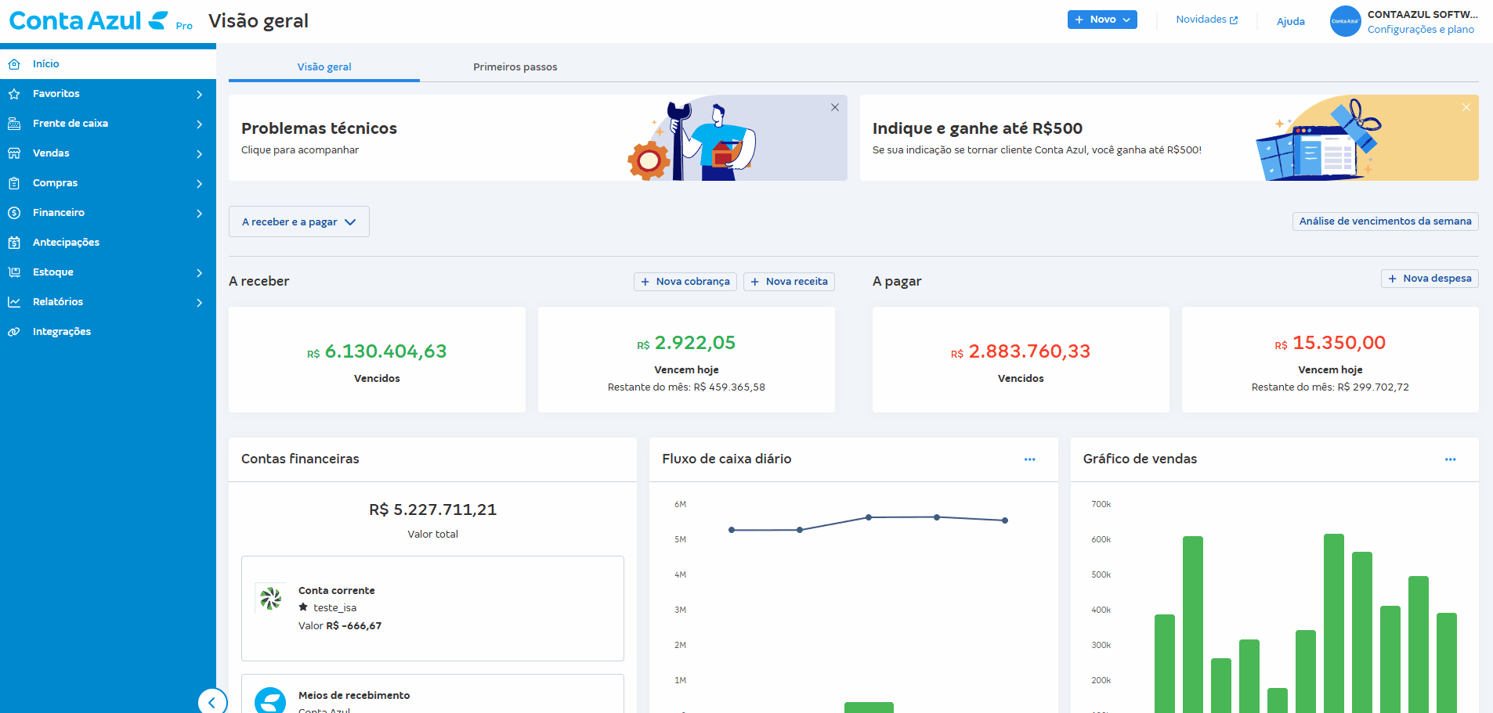Open the Novo dropdown
Screen dimensions: 1493x713
(1101, 19)
